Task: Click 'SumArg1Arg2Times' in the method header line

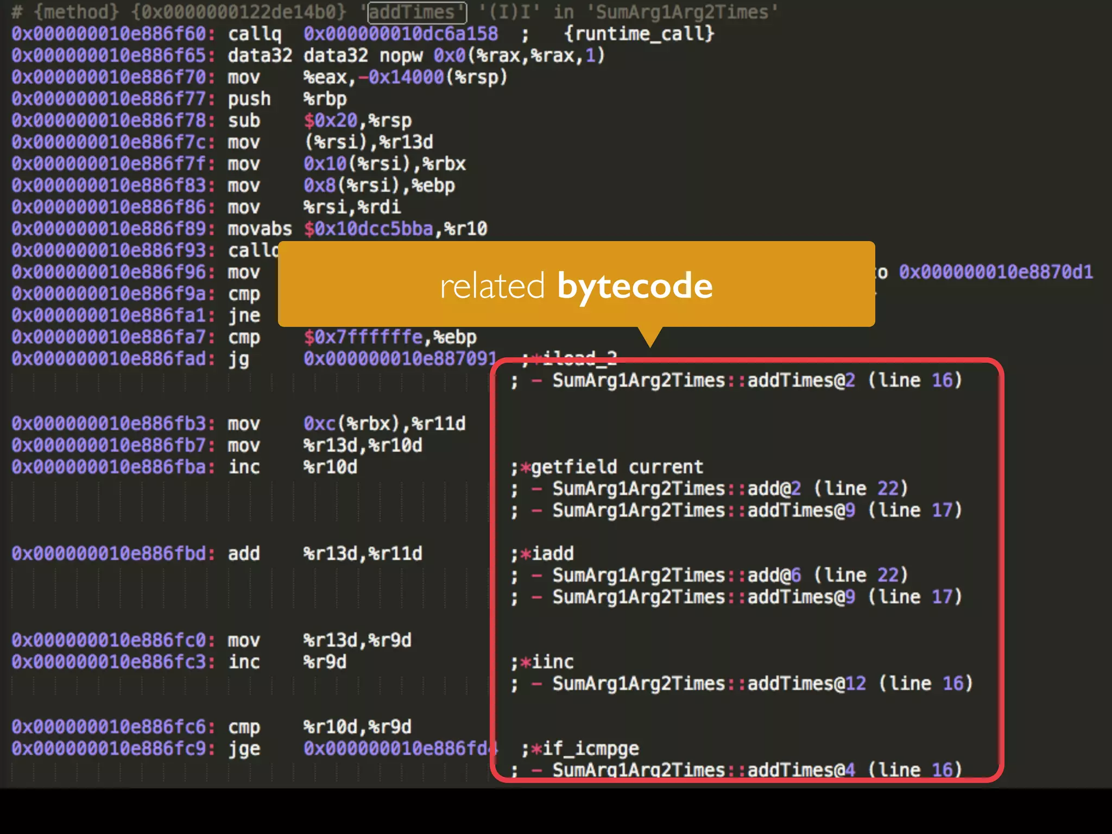Action: click(x=682, y=12)
